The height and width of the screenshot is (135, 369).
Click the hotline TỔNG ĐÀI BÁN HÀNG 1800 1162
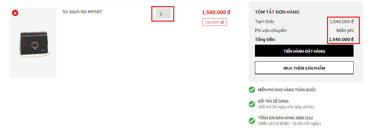(285, 118)
